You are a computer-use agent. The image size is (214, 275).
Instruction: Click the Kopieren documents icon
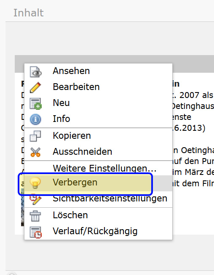pos(35,136)
